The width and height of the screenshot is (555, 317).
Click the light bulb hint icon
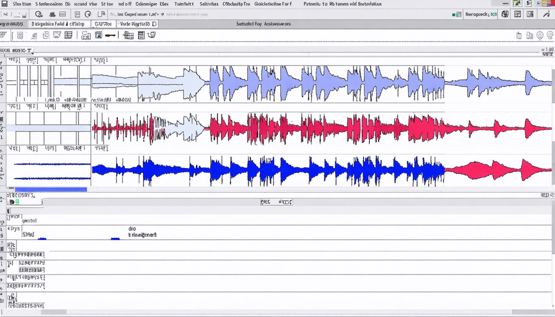pos(550,35)
